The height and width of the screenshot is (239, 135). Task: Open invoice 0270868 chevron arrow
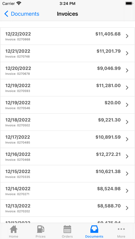click(x=127, y=36)
